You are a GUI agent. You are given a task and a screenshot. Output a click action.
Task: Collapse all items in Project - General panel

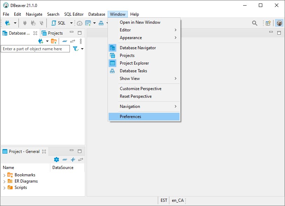[65, 160]
